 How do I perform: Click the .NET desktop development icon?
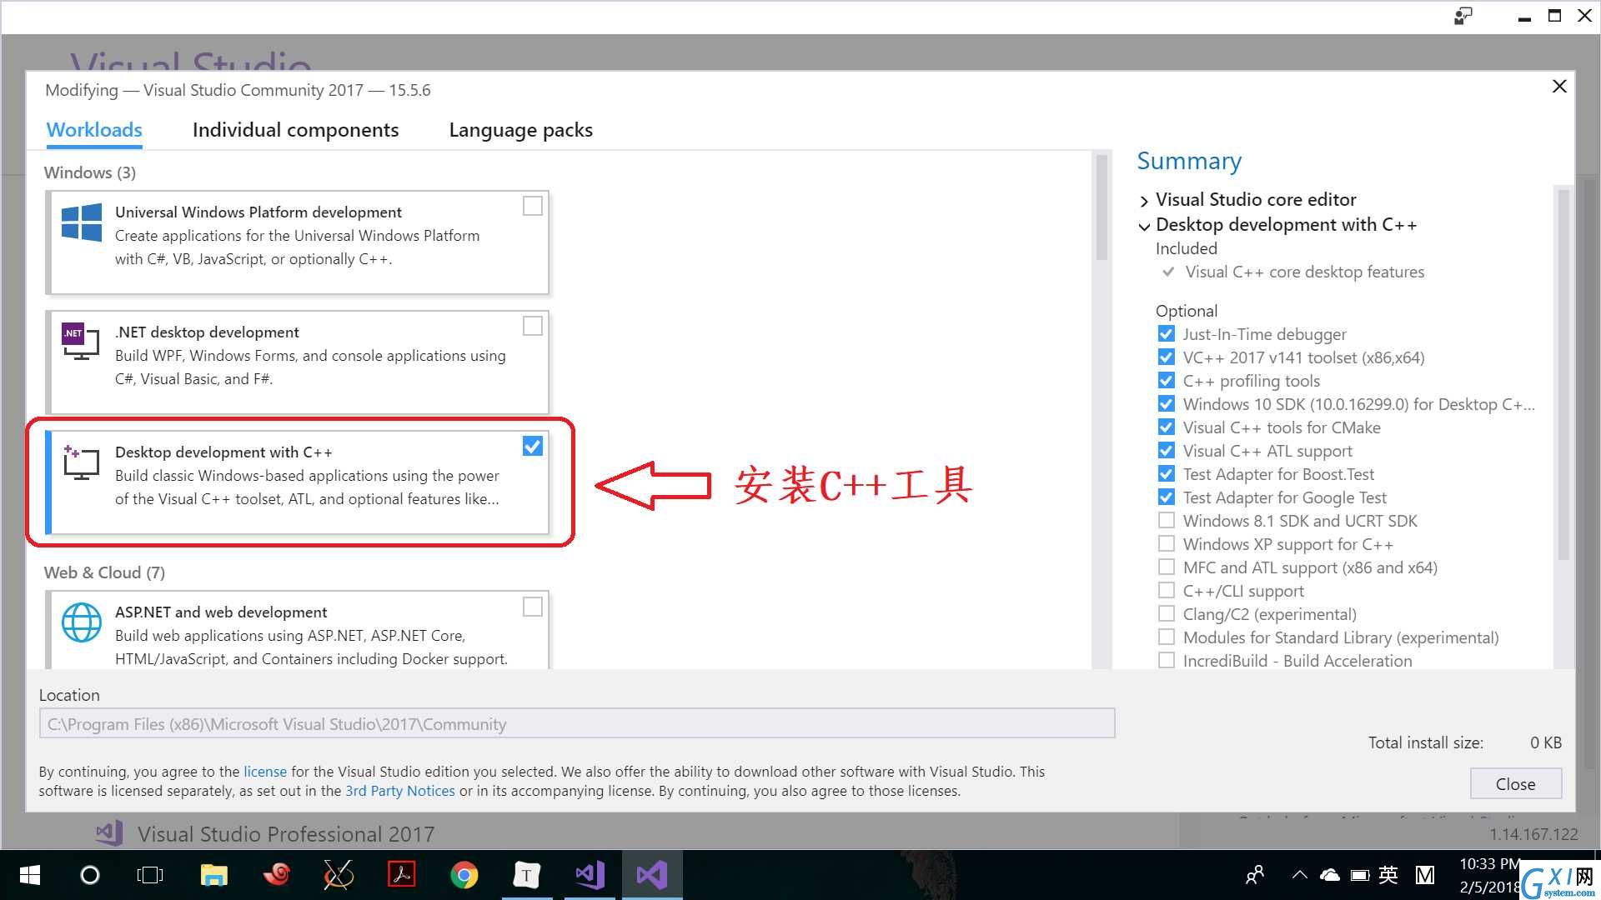[81, 342]
